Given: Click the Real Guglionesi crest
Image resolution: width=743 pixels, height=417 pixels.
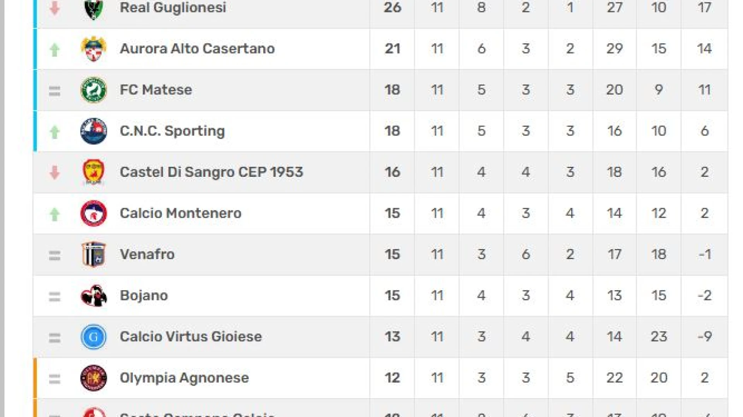Looking at the screenshot, I should (93, 8).
